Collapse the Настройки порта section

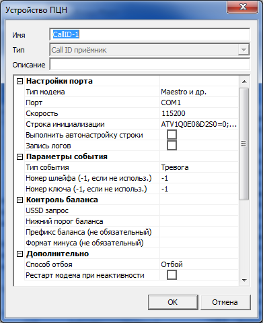pyautogui.click(x=20, y=81)
